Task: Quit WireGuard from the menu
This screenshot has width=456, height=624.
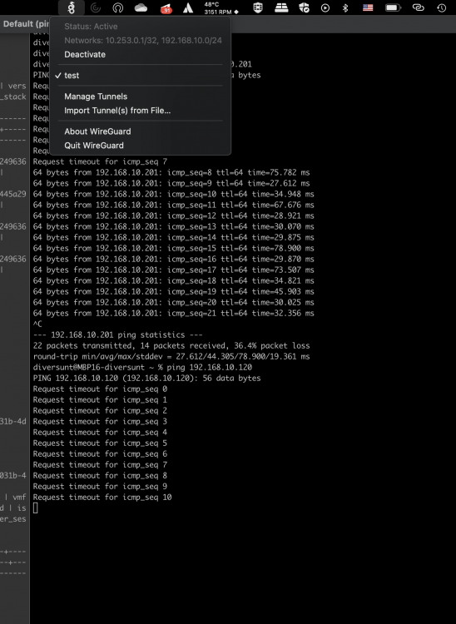Action: pyautogui.click(x=94, y=146)
